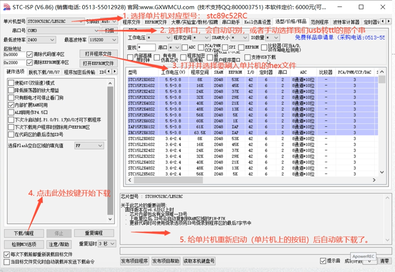Click 重复编程 button
Viewport: 395px width, 272px height.
94,233
